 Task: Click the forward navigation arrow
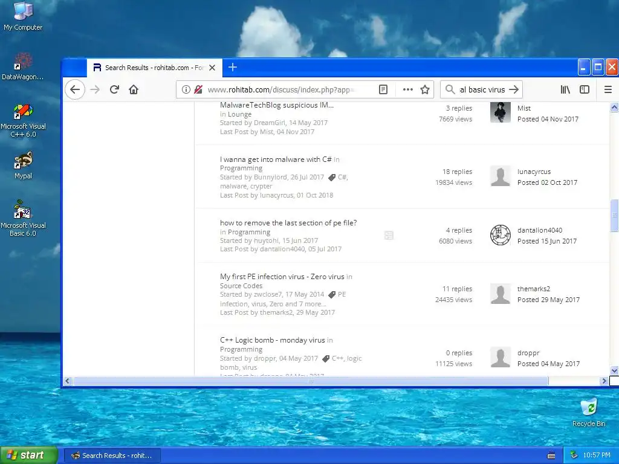click(95, 89)
